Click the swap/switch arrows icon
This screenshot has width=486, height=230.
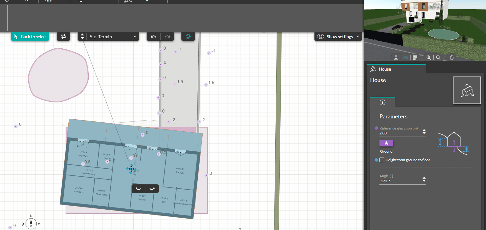click(63, 37)
